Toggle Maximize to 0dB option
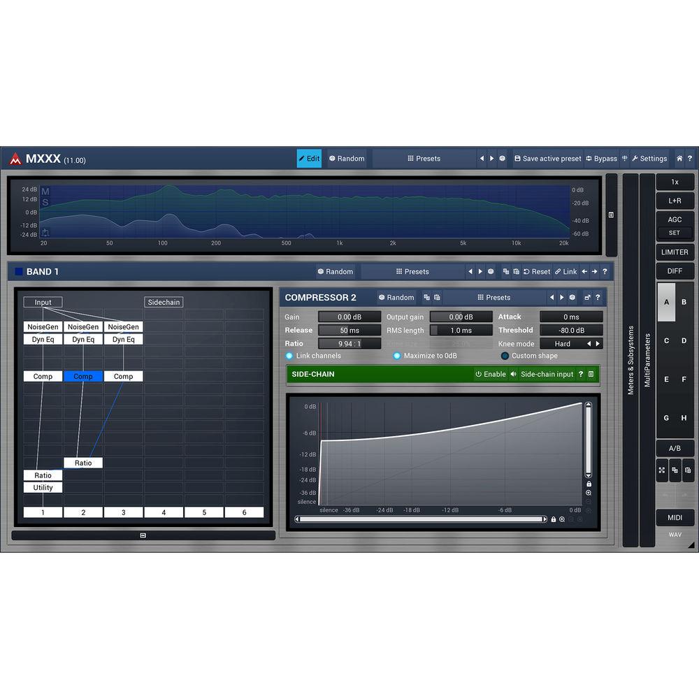Image resolution: width=699 pixels, height=699 pixels. [397, 356]
